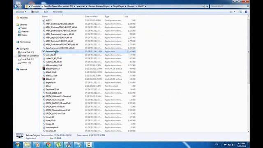Viewport: 263px width, 148px height.
Task: Change view with the views icon
Action: 231,12
